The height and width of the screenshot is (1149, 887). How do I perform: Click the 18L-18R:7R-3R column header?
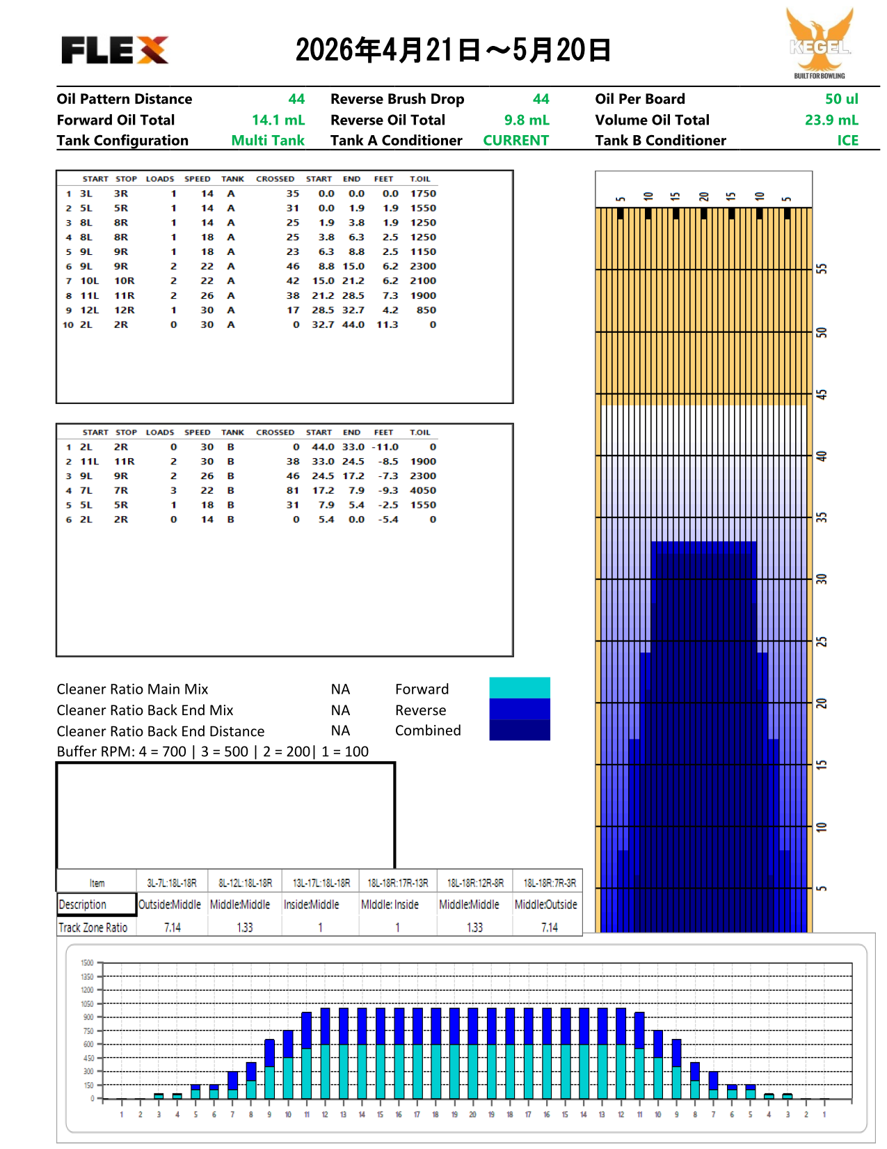pos(549,883)
